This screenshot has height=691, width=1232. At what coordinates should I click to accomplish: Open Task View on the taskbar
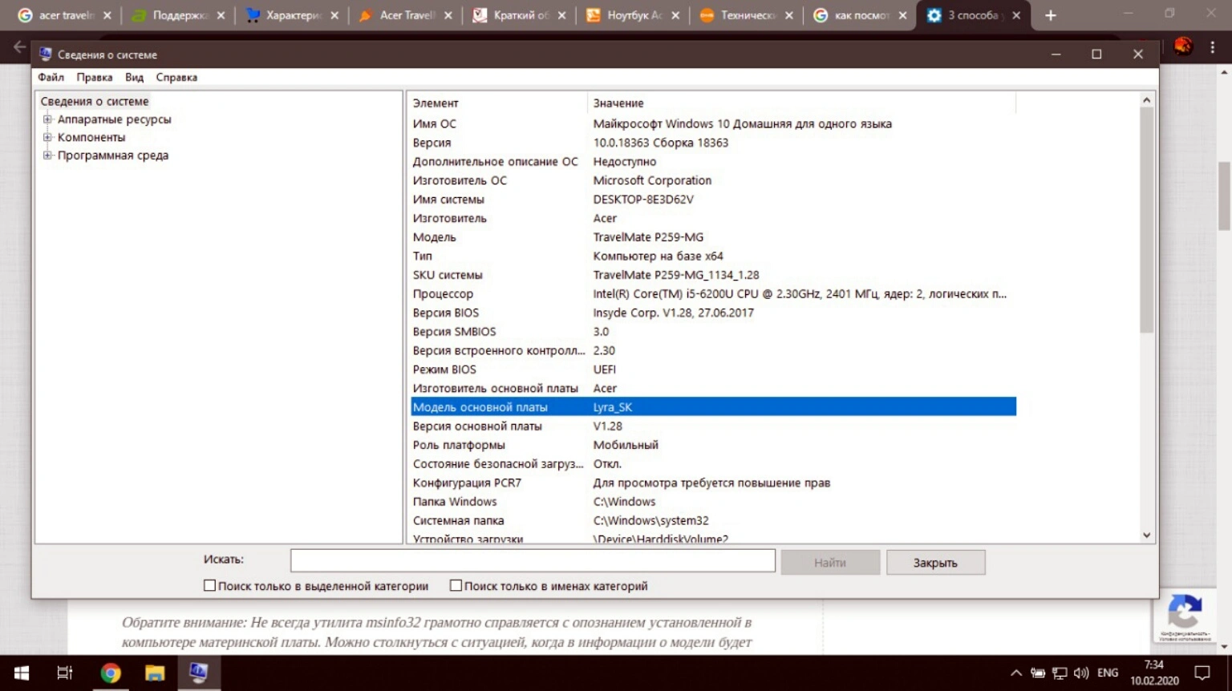coord(65,673)
